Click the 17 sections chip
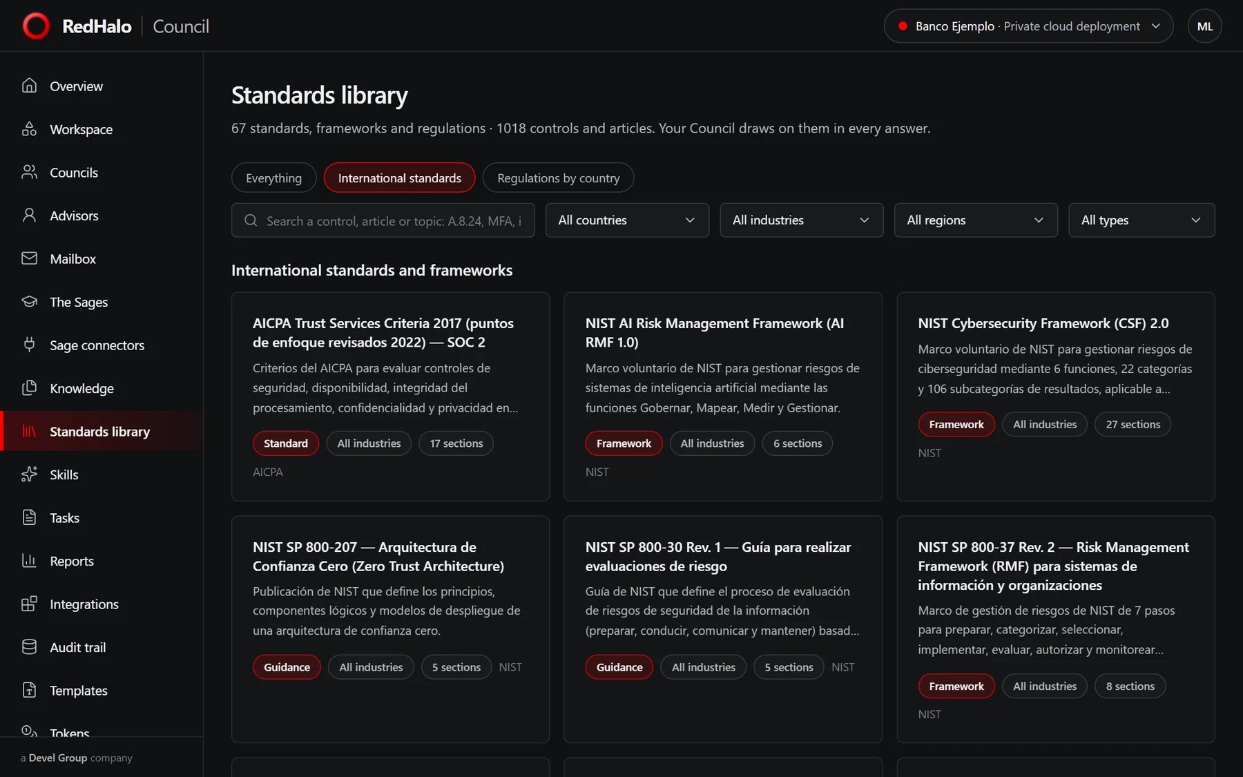Screen dimensions: 1243x777 tap(456, 443)
